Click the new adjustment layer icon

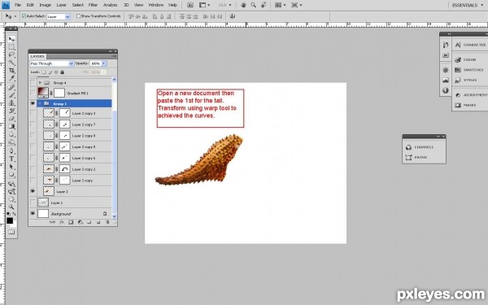tap(81, 222)
